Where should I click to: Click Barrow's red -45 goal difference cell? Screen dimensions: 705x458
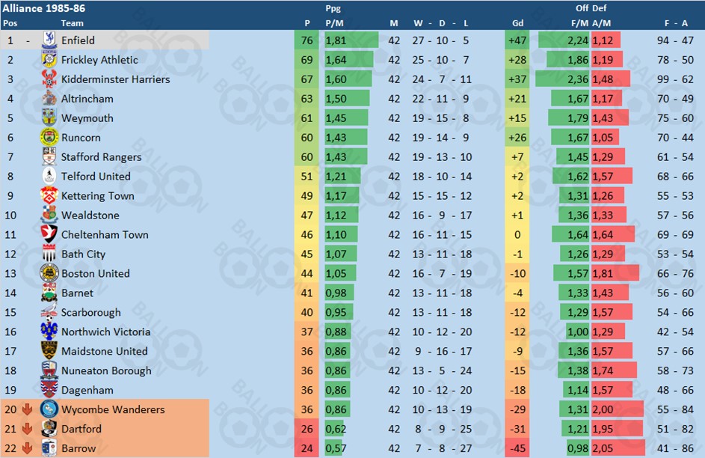click(517, 448)
